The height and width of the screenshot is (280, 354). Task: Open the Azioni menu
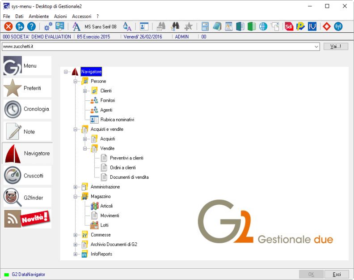click(x=60, y=16)
